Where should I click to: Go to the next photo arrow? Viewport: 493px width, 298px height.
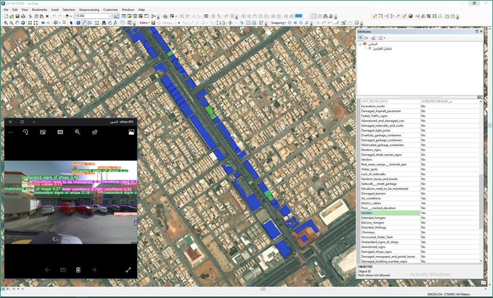94,270
